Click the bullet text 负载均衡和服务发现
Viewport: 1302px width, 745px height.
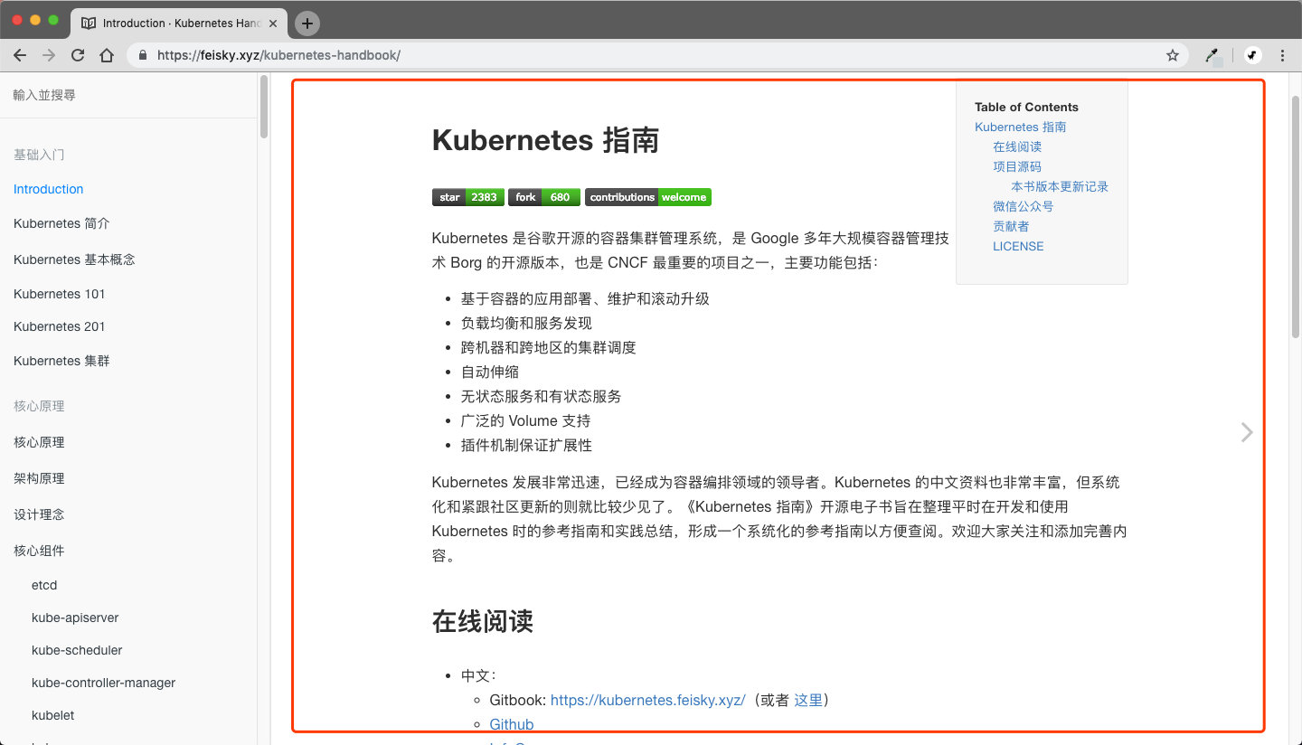pos(526,323)
